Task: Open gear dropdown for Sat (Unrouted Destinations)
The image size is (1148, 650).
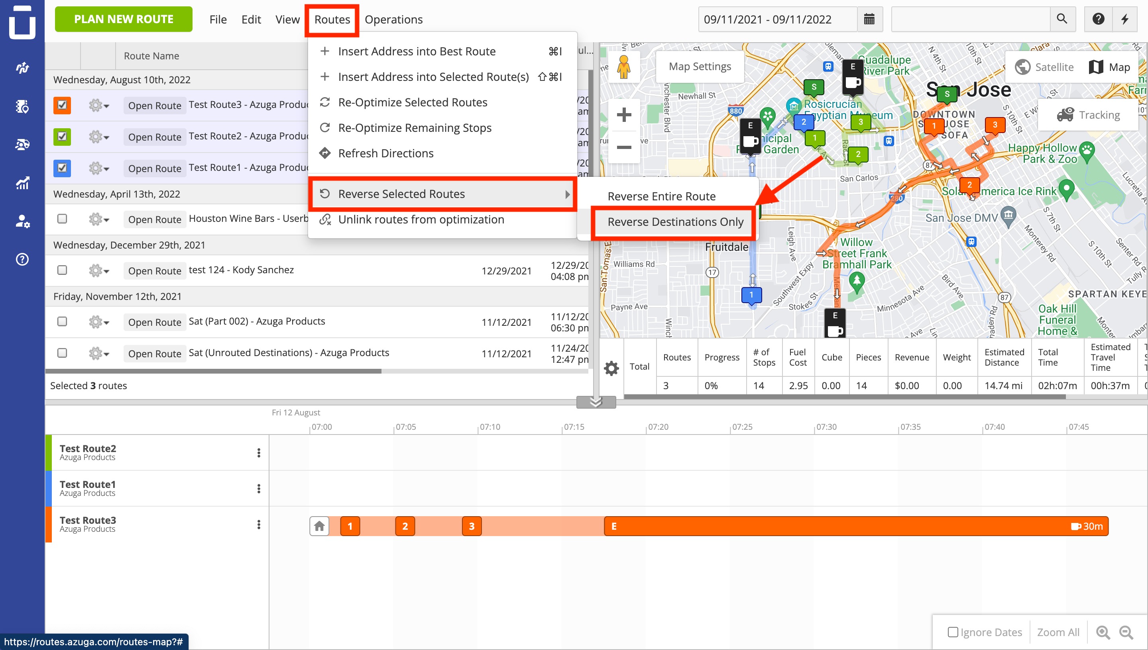Action: [99, 354]
